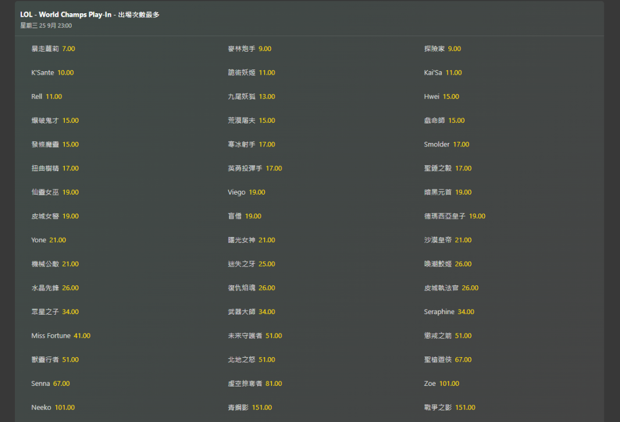Pick 戰爭之影 at odds 151.00
Viewport: 620px width, 422px height.
pyautogui.click(x=449, y=408)
